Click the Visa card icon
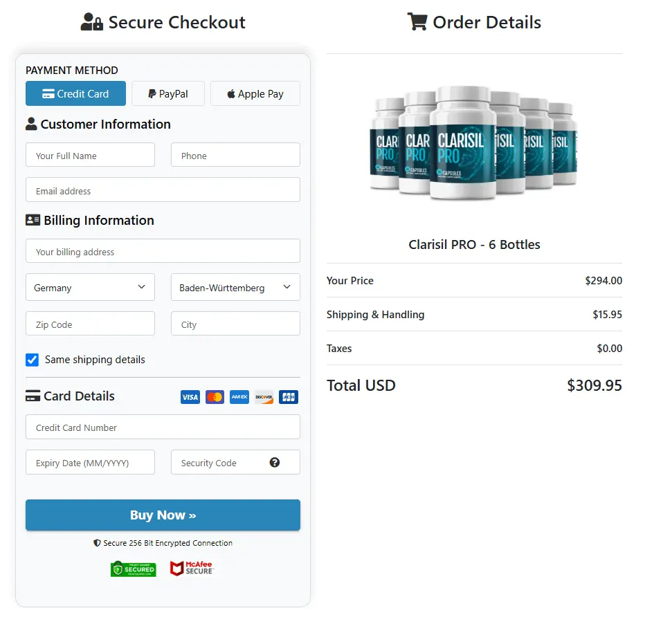The width and height of the screenshot is (645, 617). pos(190,397)
